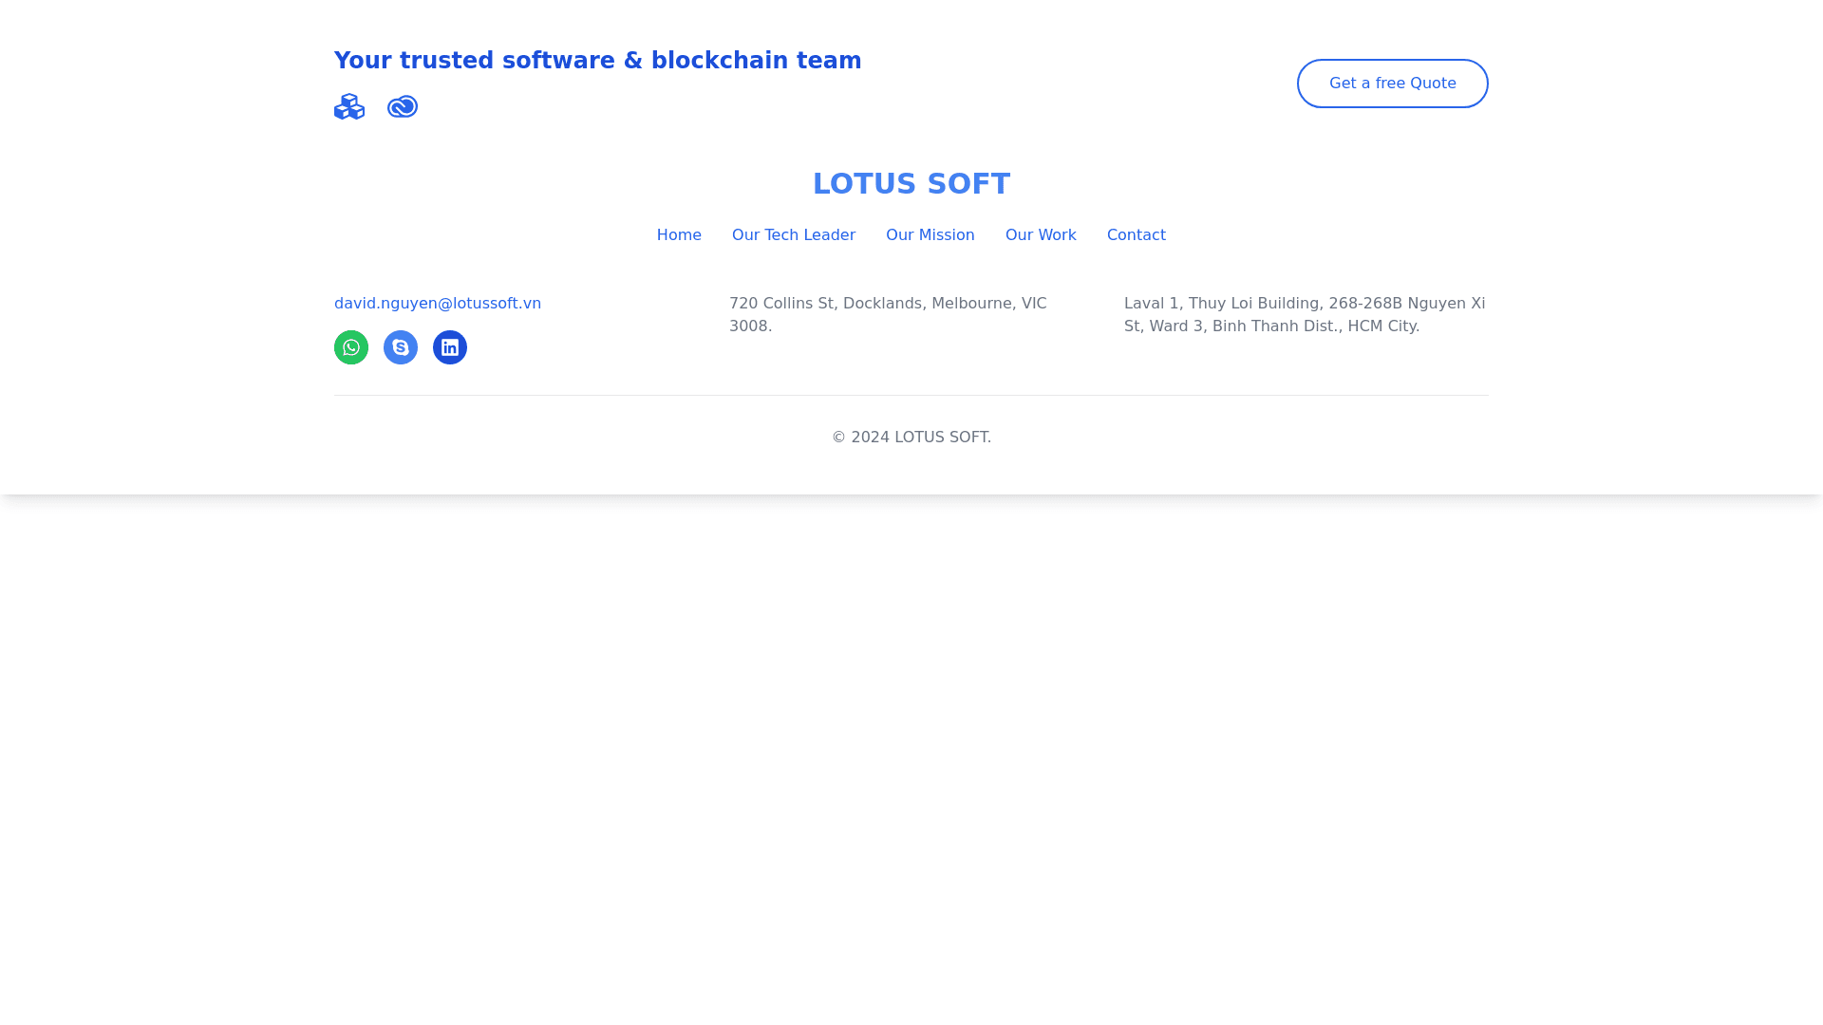Click the Melbourne office address text

888,314
